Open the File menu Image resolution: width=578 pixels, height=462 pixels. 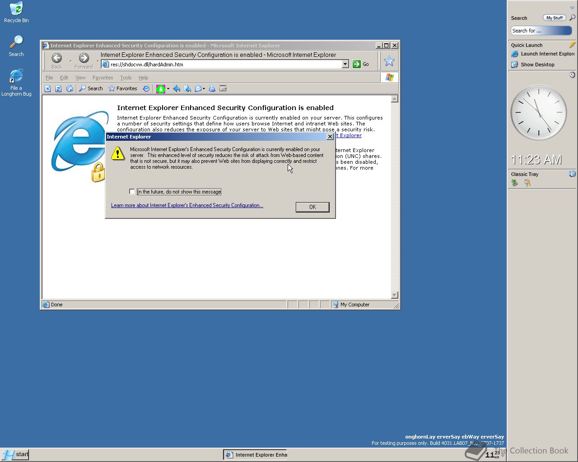coord(49,78)
